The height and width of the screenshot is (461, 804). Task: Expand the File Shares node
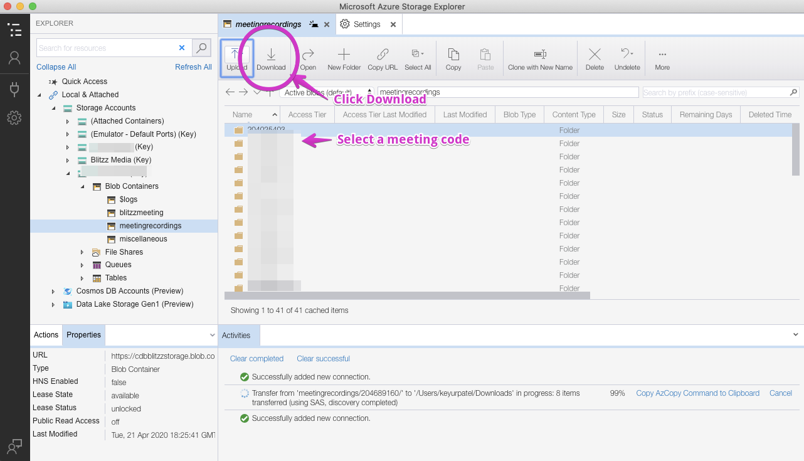pyautogui.click(x=82, y=252)
